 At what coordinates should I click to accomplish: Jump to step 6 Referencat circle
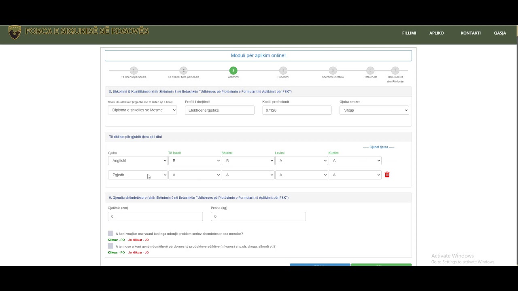370,70
